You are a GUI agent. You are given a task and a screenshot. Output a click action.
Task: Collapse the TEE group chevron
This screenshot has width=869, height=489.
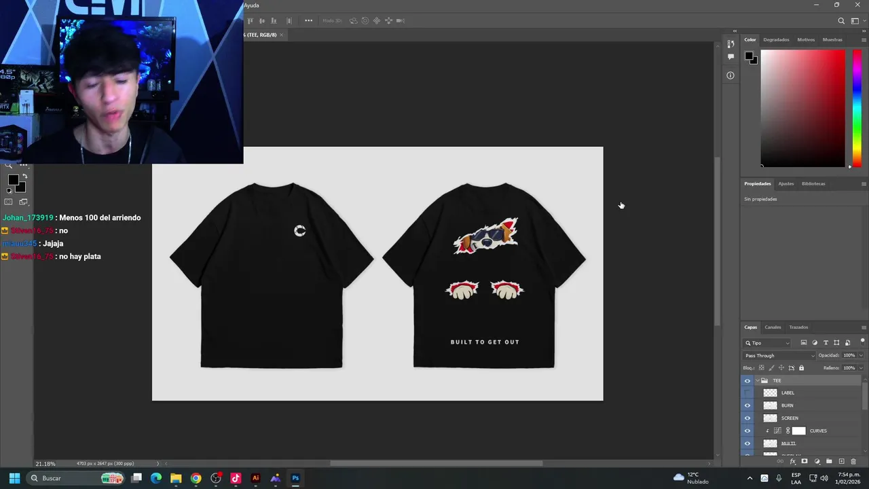[757, 380]
